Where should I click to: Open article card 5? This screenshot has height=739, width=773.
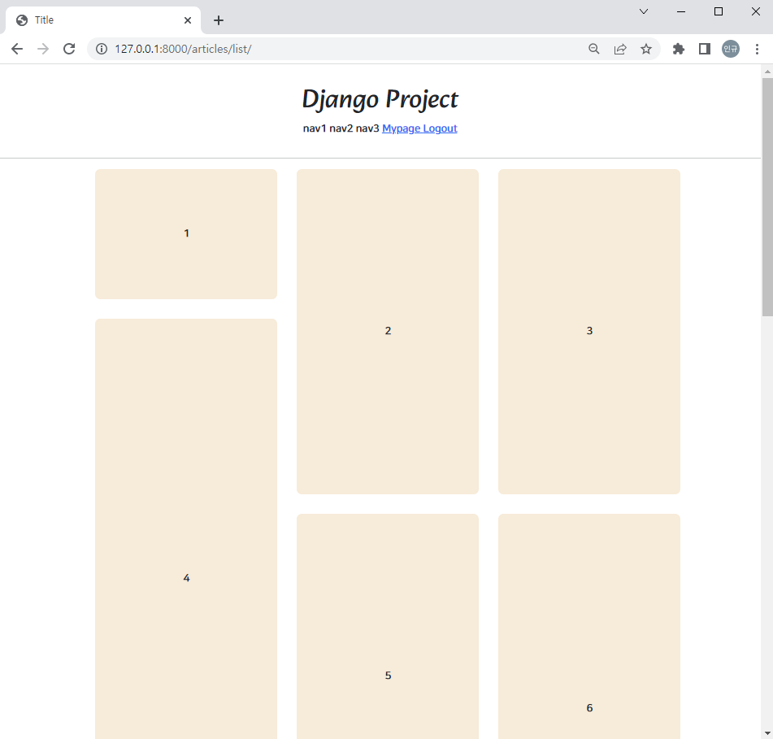coord(388,626)
